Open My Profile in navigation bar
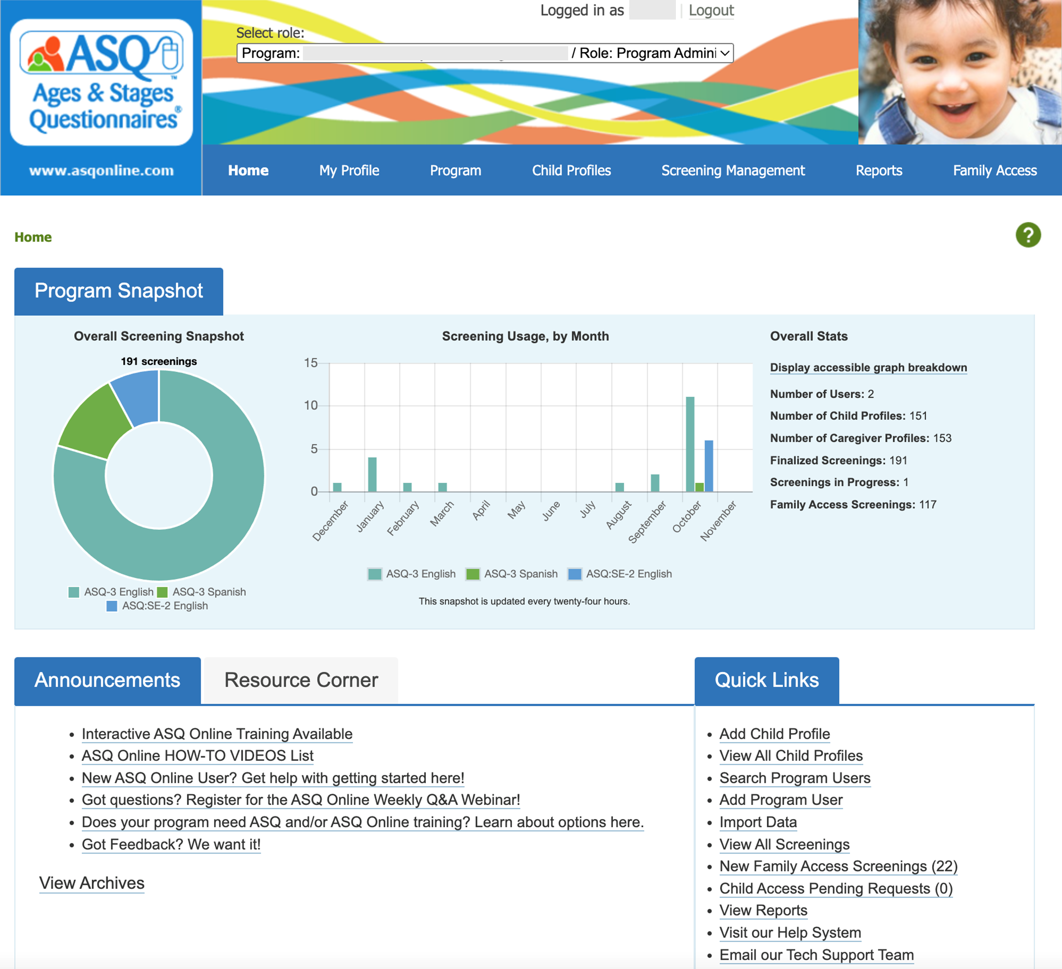This screenshot has width=1062, height=969. tap(349, 170)
